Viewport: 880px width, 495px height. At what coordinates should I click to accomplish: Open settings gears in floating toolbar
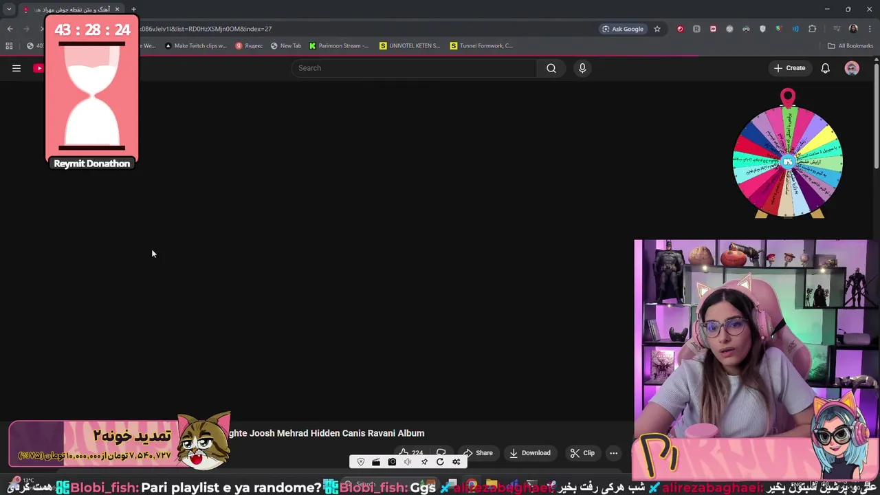pos(456,462)
